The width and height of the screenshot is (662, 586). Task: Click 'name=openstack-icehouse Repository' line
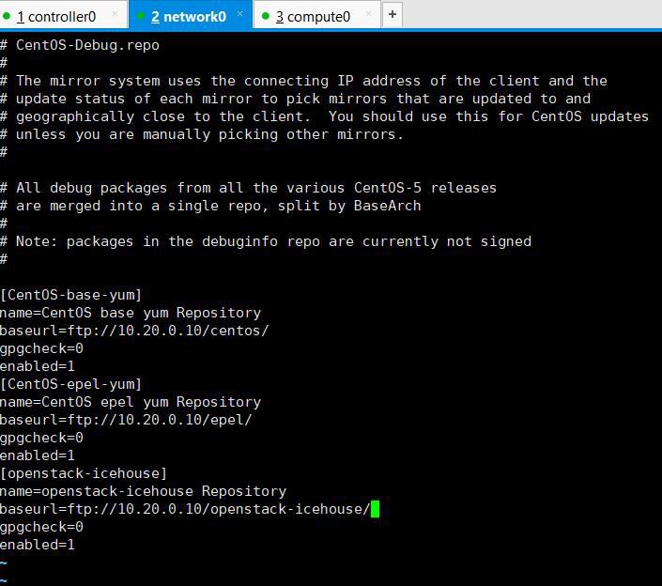pos(143,491)
